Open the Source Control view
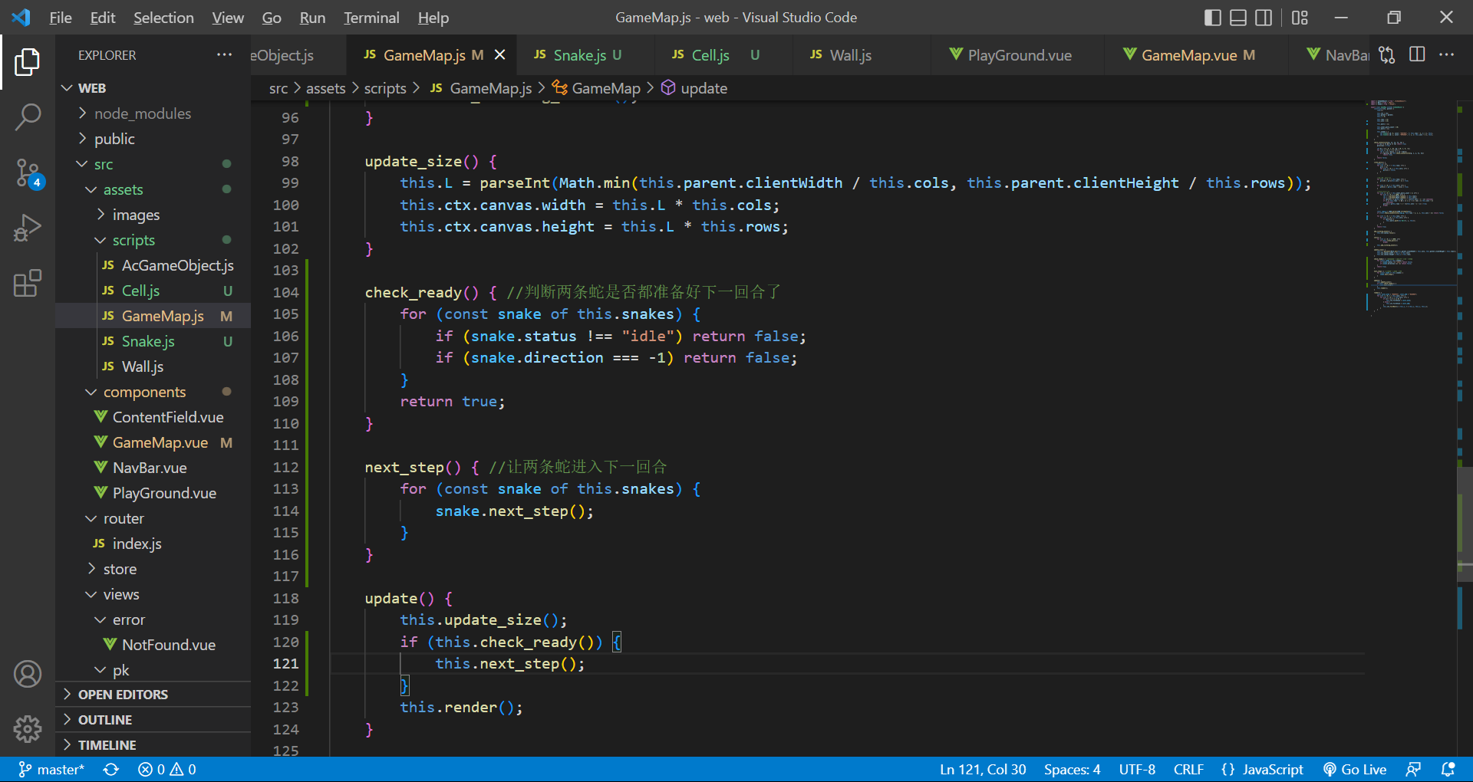This screenshot has width=1473, height=782. point(28,173)
